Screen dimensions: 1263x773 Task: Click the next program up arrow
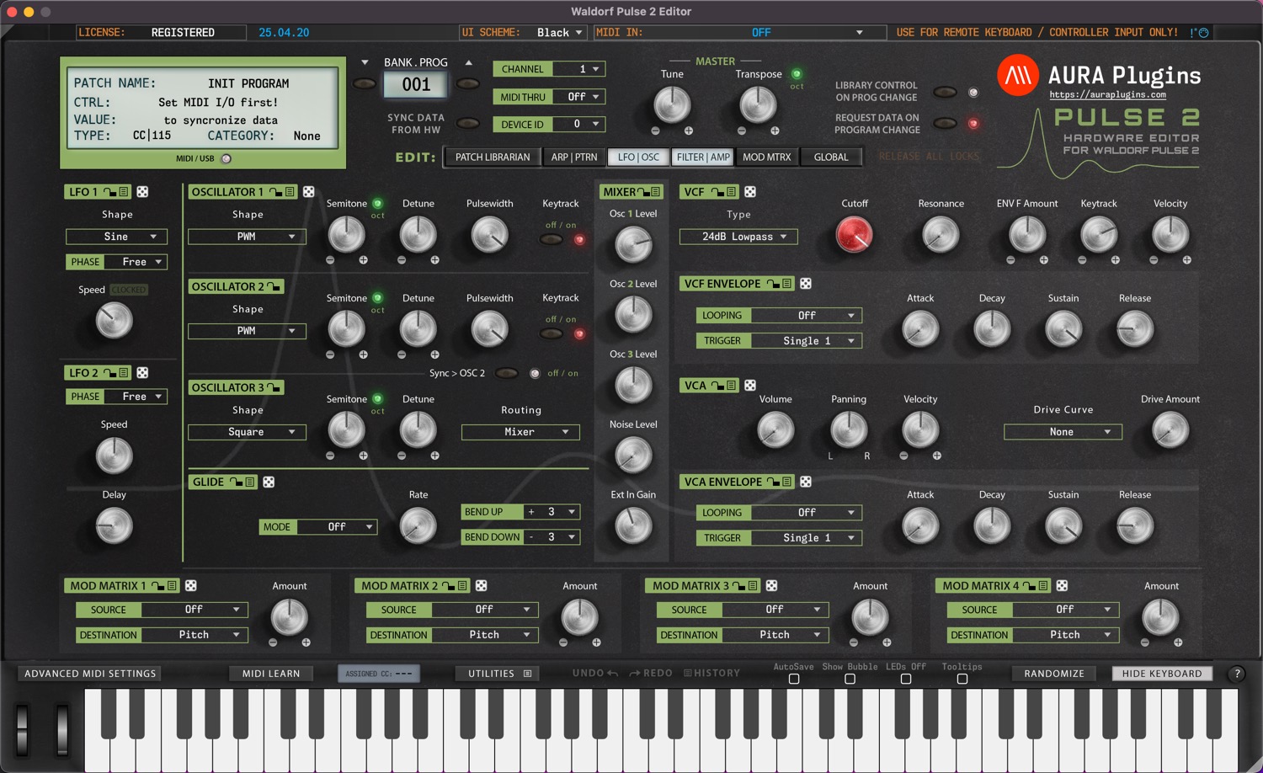click(469, 62)
